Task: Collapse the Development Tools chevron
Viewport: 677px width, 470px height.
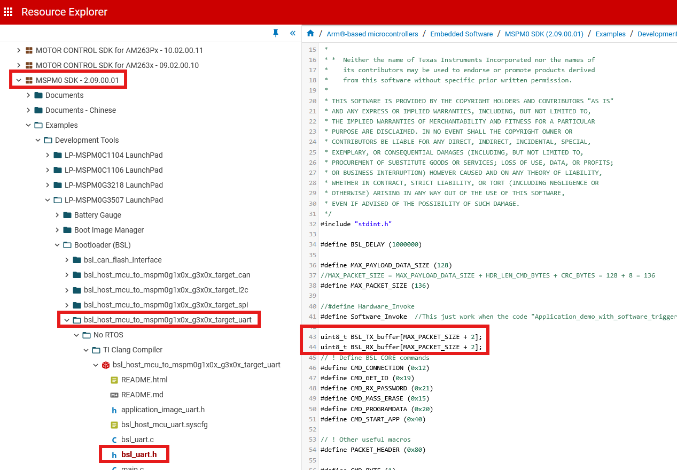Action: 38,140
